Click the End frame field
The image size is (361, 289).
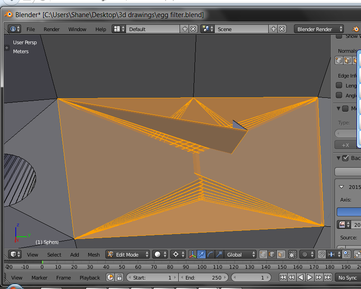coord(203,277)
